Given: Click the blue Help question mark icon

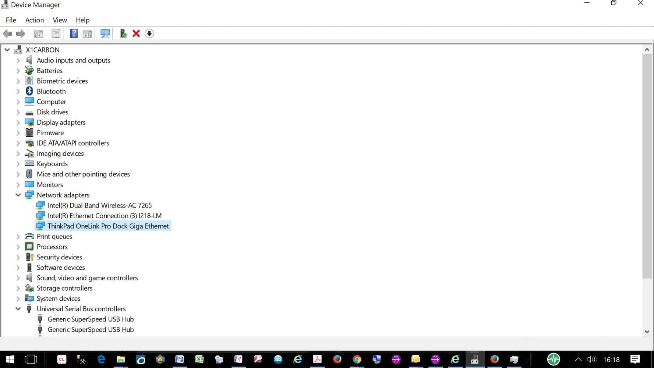Looking at the screenshot, I should (74, 33).
